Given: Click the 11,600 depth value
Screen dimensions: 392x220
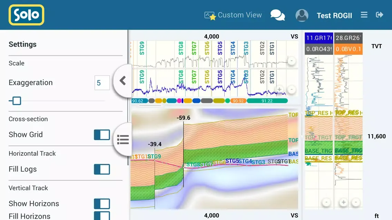Looking at the screenshot, I should click(x=376, y=136).
